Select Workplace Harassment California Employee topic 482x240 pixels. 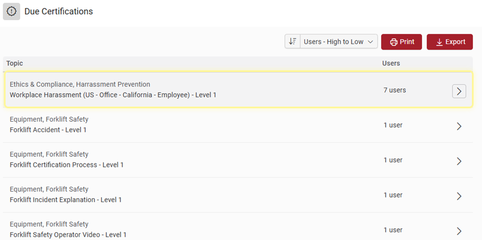click(x=113, y=95)
